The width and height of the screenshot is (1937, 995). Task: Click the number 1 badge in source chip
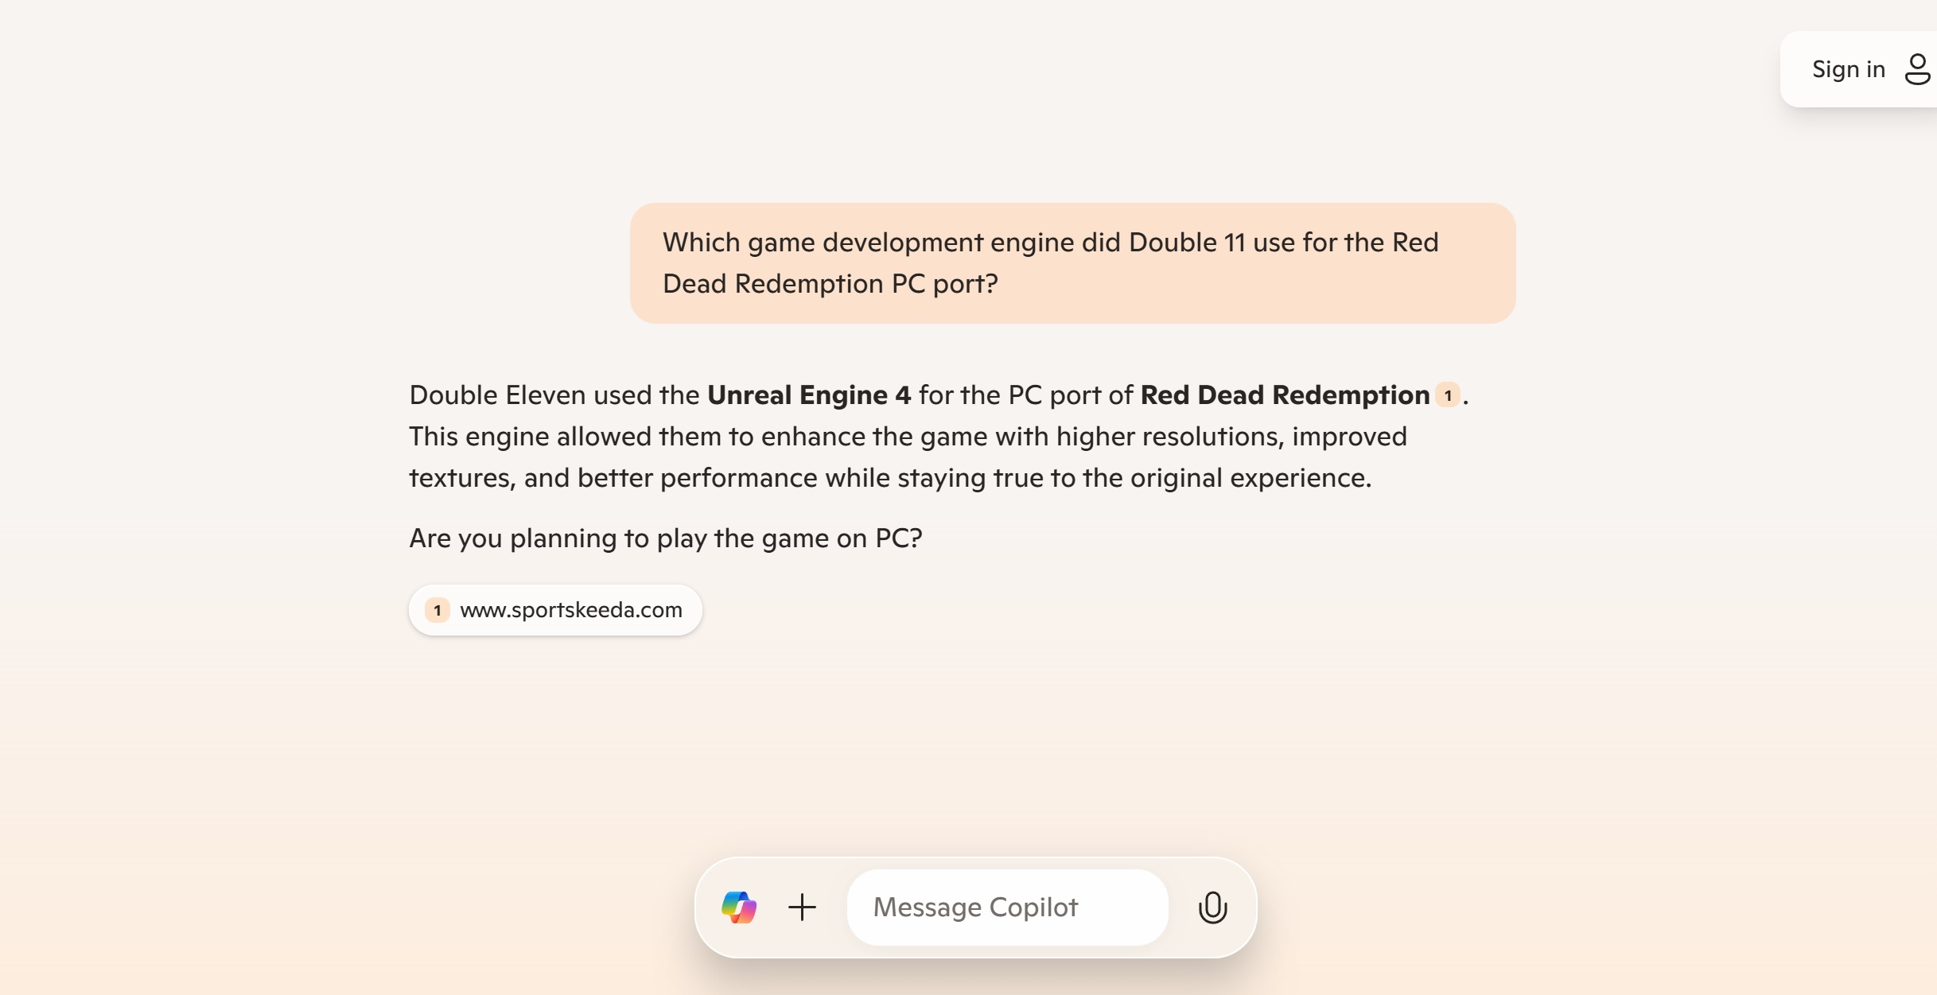point(438,610)
